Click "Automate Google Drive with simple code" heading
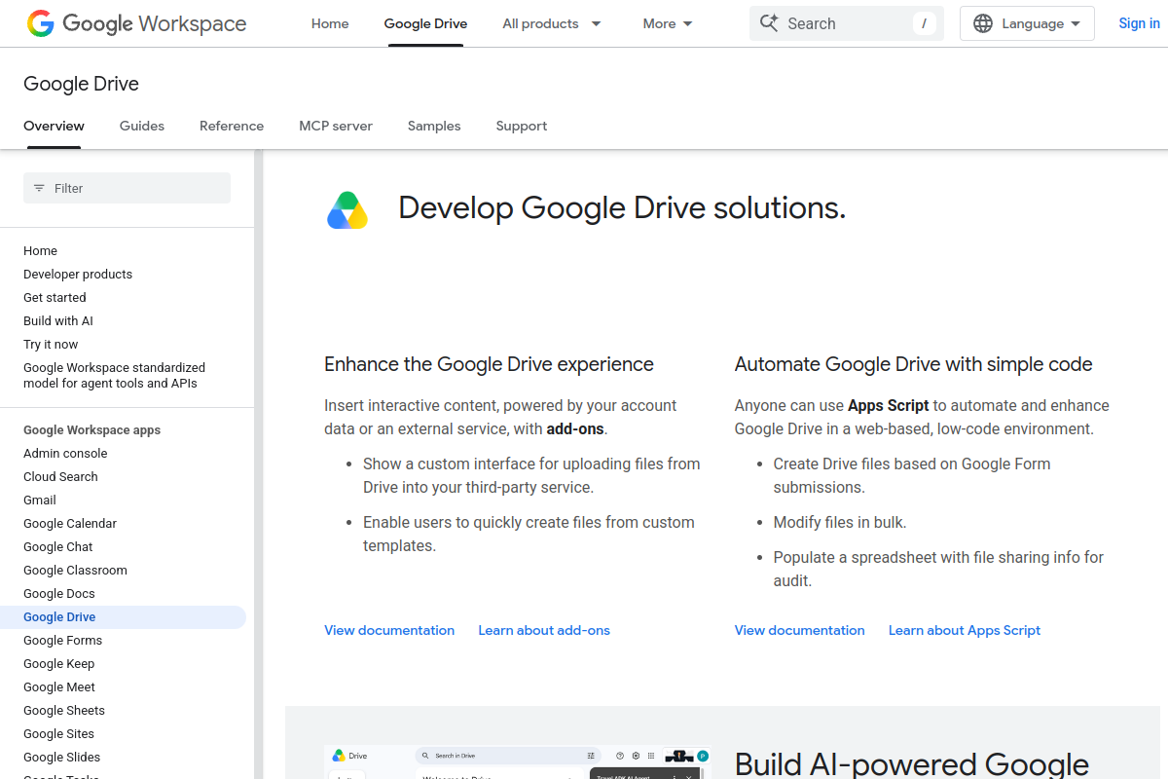 click(913, 364)
